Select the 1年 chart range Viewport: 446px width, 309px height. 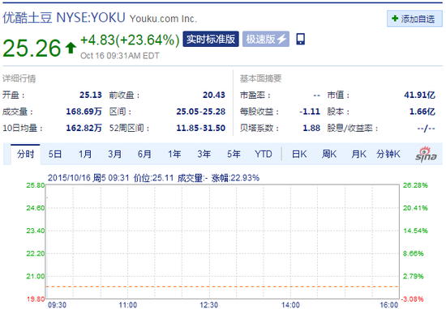[174, 154]
